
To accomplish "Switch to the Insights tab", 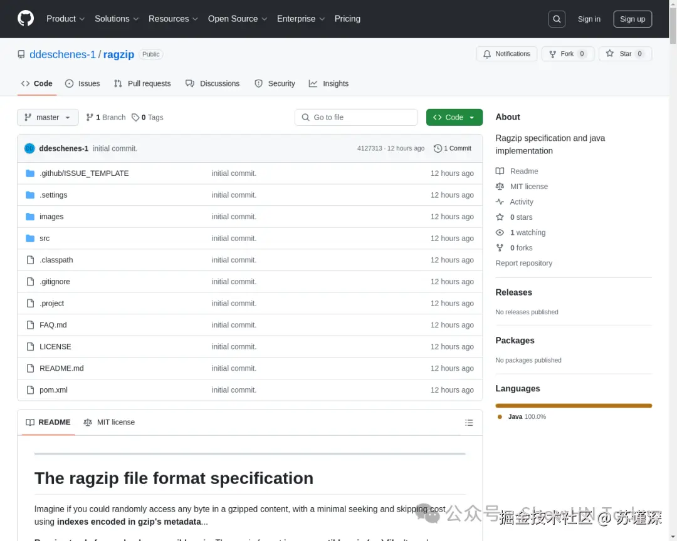I will point(328,84).
